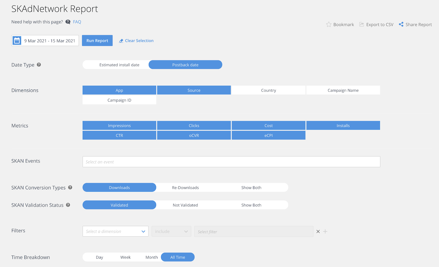Select Validated status
The width and height of the screenshot is (439, 267).
point(119,205)
